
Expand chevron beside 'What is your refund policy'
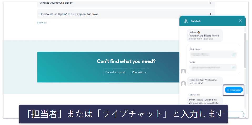(211, 3)
